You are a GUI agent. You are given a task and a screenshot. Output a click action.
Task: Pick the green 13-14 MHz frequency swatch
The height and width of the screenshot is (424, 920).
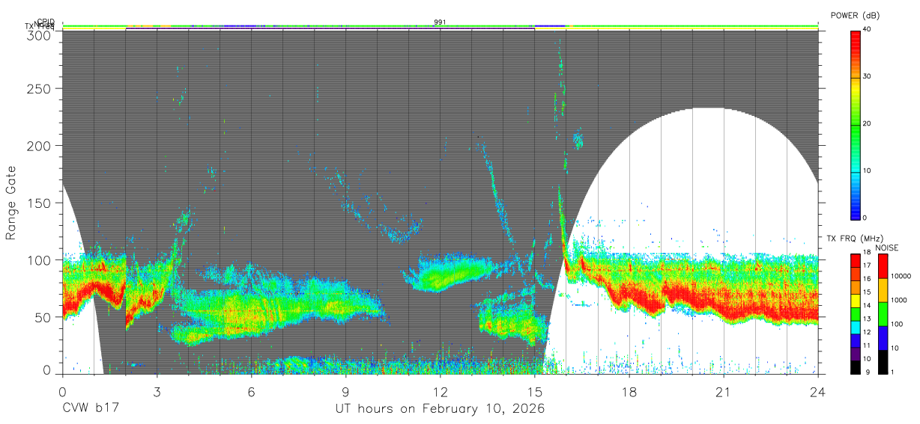[856, 313]
